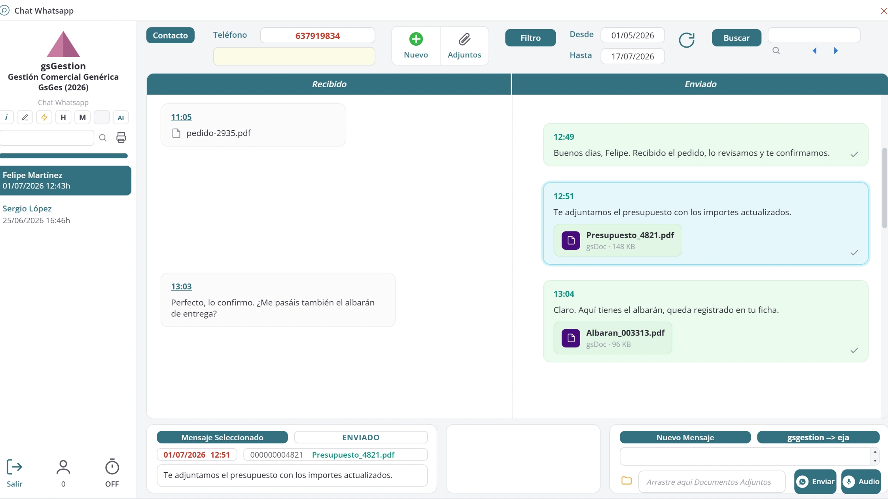Click the blank button beside M
Image resolution: width=888 pixels, height=499 pixels.
pos(102,118)
